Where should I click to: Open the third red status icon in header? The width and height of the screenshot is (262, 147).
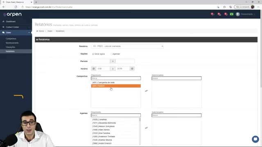point(226,14)
